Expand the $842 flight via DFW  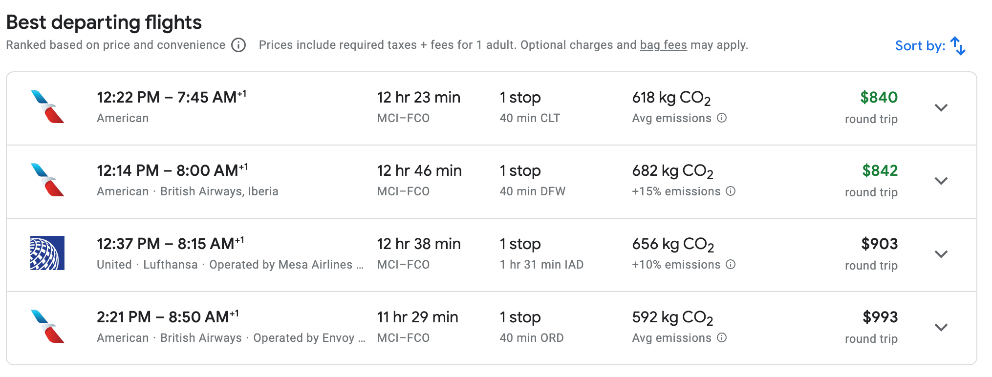[941, 181]
